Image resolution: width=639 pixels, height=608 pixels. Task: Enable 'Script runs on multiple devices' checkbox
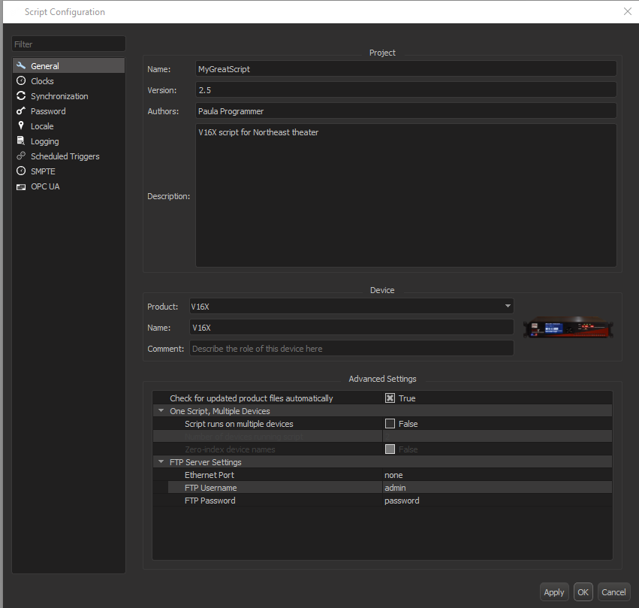(390, 424)
